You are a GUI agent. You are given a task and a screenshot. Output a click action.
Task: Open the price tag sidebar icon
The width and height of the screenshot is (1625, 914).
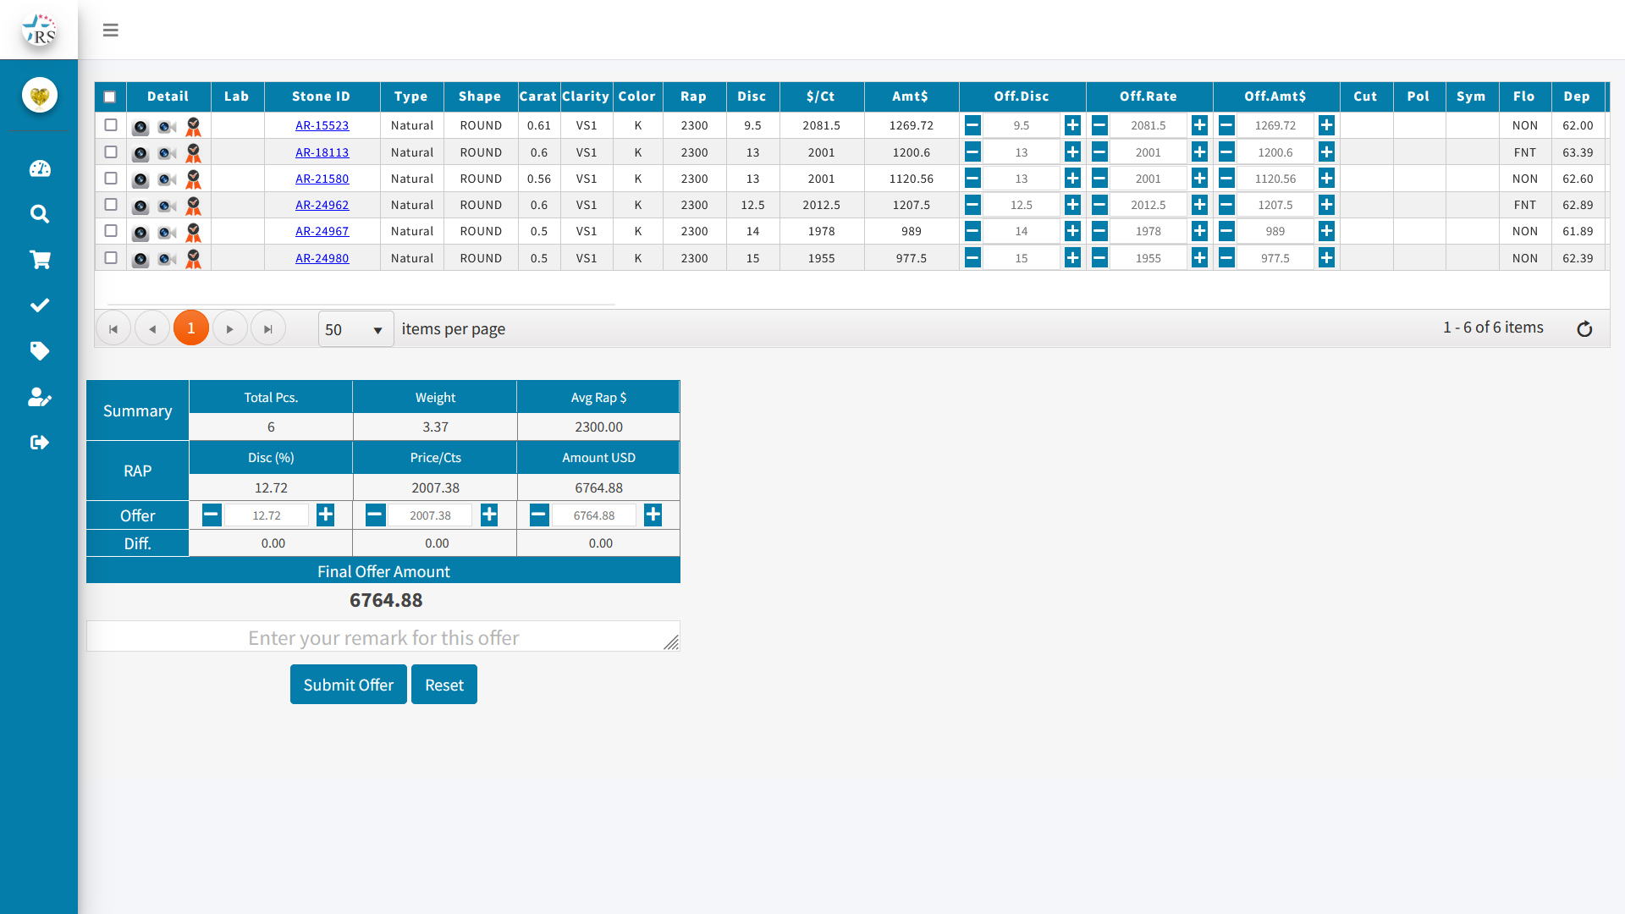pos(40,351)
